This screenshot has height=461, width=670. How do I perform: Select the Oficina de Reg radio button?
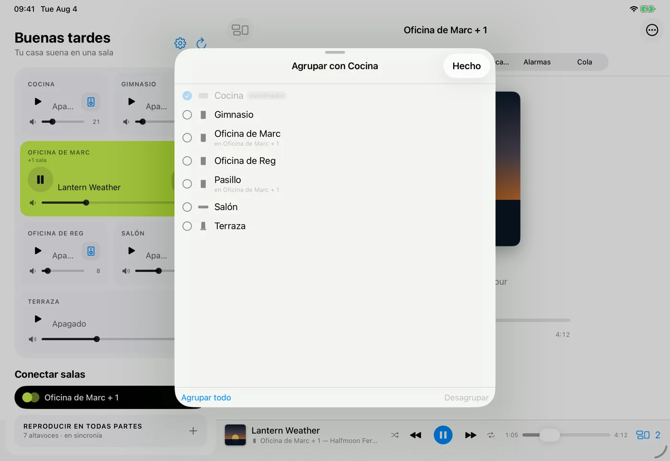point(187,161)
